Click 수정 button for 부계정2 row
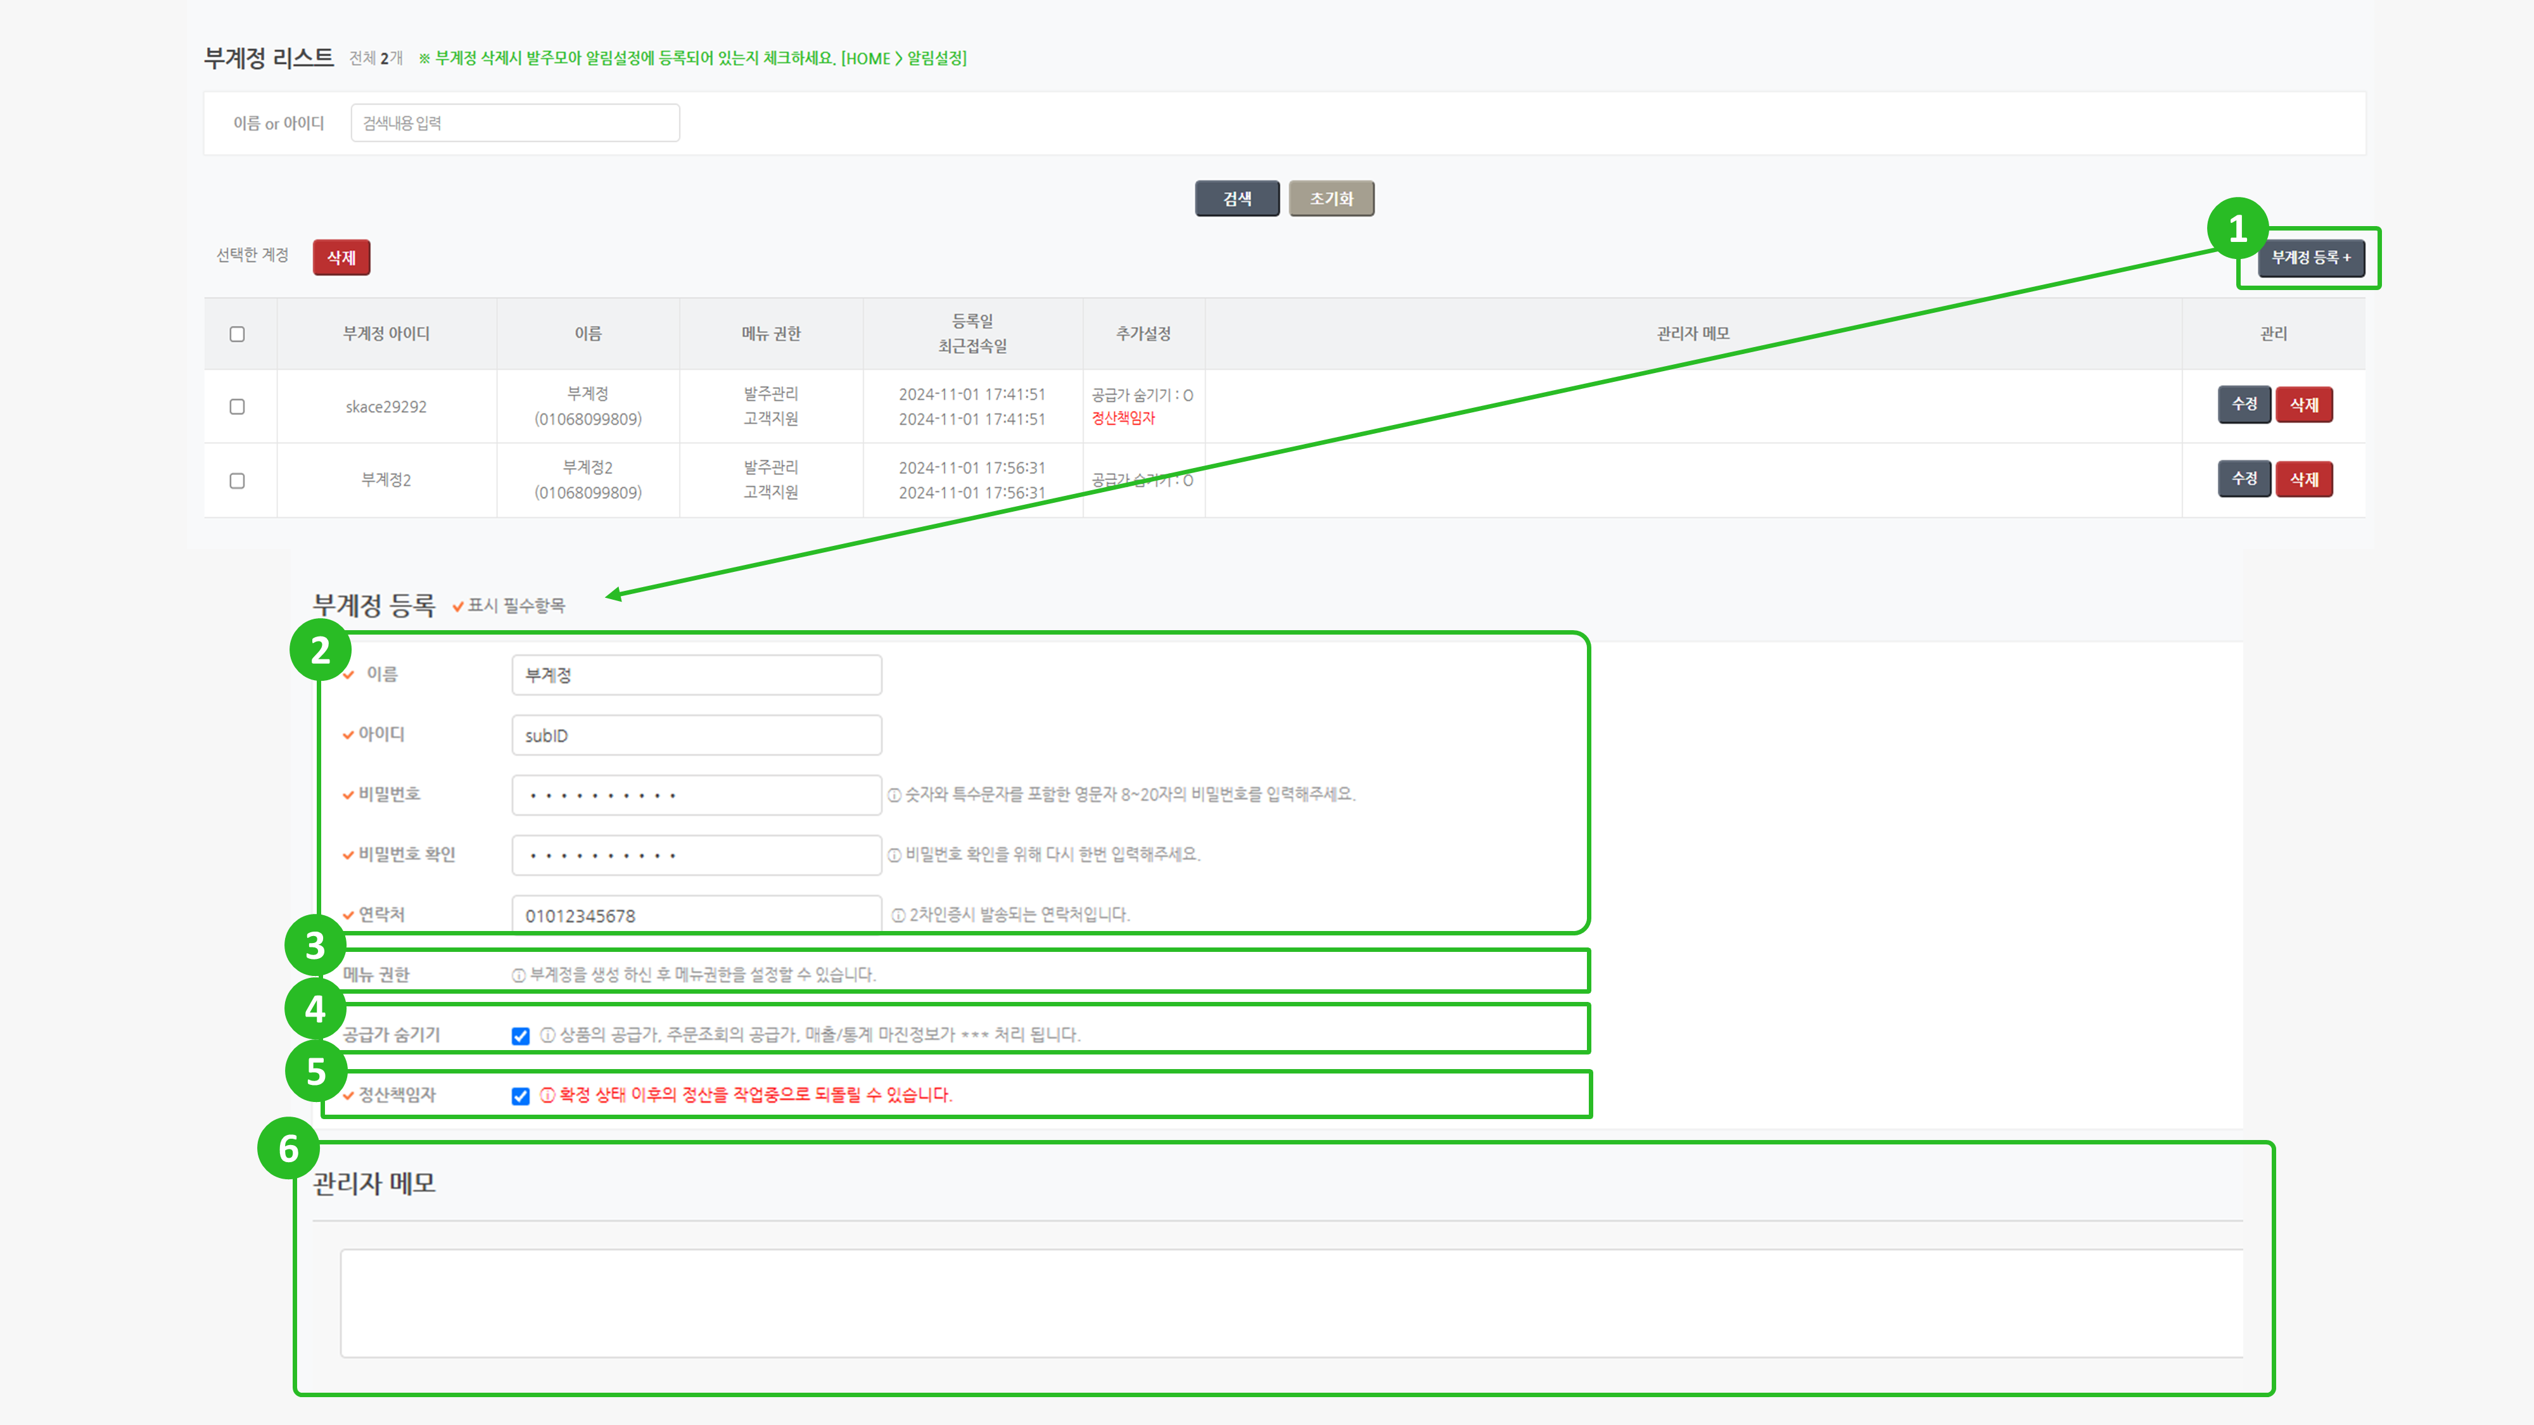This screenshot has width=2534, height=1425. [2244, 479]
